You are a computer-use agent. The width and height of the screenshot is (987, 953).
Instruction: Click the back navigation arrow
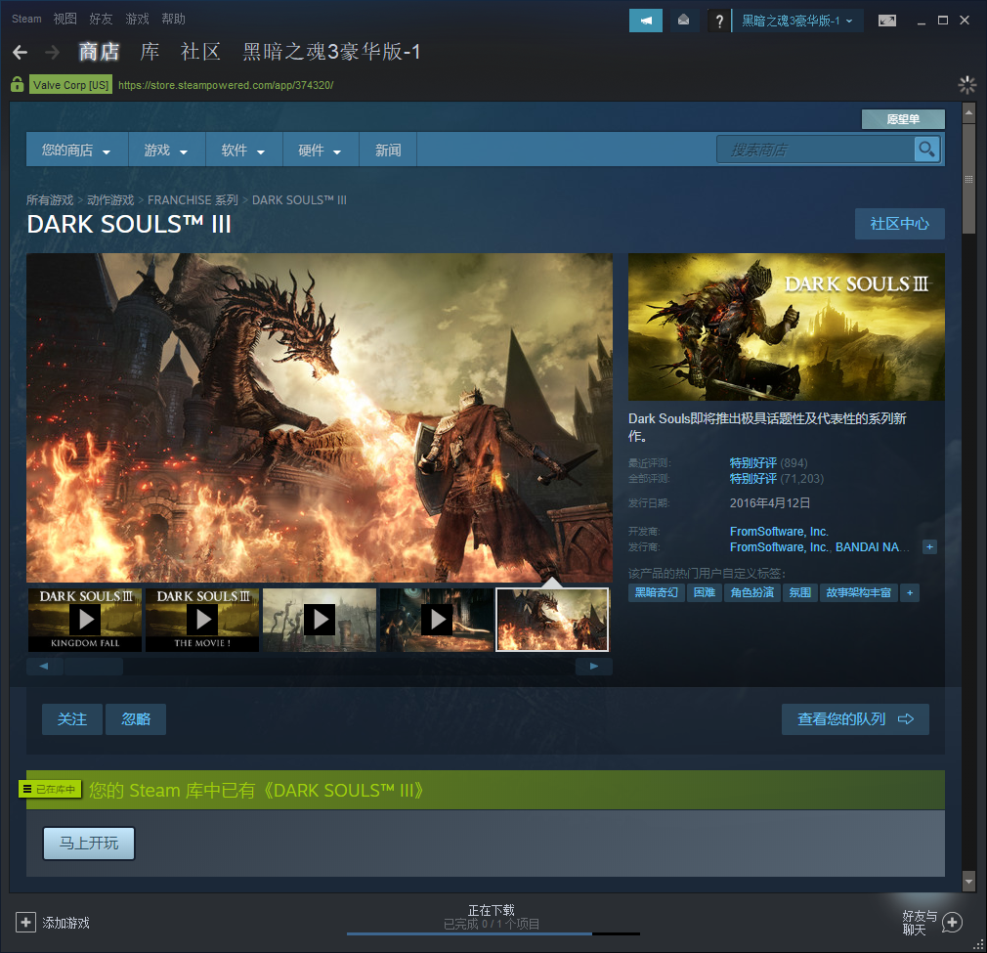(x=20, y=52)
